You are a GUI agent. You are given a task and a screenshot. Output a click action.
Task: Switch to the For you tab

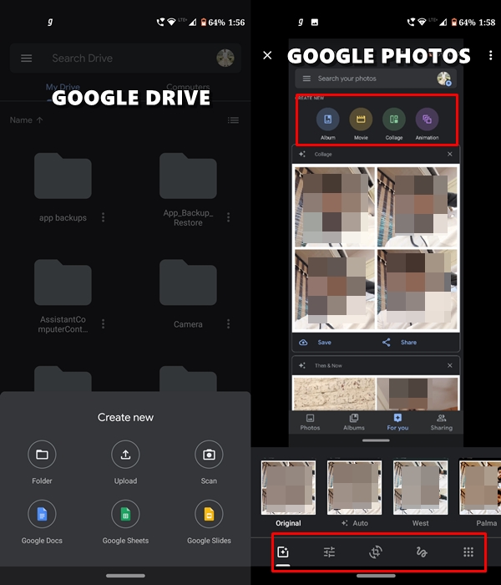click(397, 422)
